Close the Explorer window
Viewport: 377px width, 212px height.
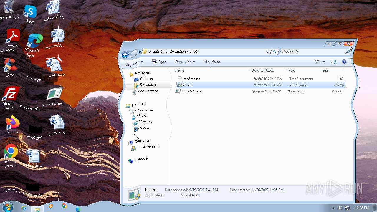(x=348, y=44)
